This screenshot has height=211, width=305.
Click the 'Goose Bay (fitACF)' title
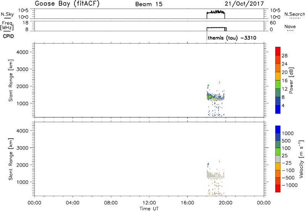(x=67, y=4)
